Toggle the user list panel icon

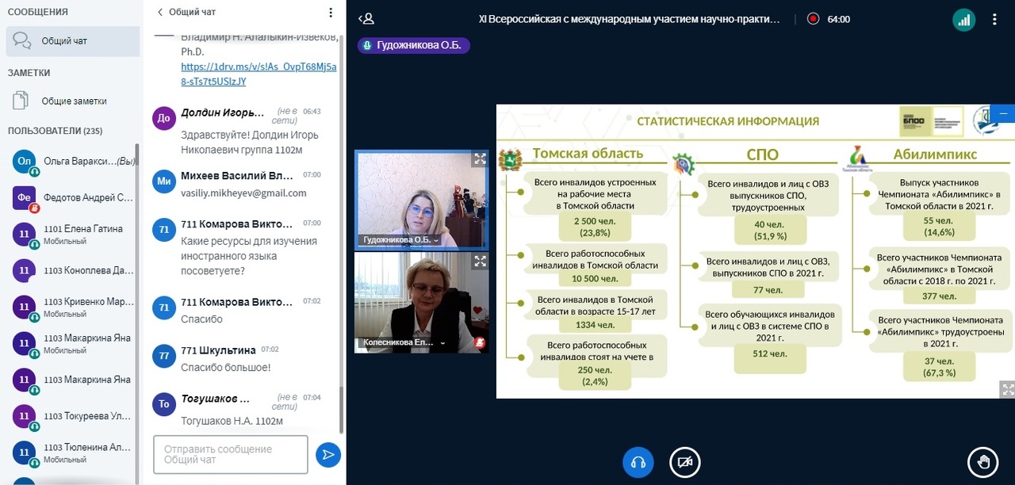[x=366, y=19]
